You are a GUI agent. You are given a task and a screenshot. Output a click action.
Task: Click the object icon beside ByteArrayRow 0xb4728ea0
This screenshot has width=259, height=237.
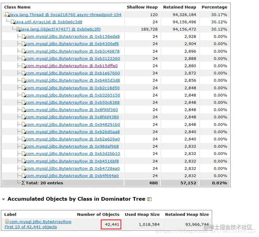tap(24, 169)
